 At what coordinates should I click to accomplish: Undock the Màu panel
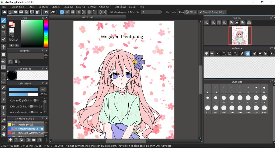pos(43,17)
